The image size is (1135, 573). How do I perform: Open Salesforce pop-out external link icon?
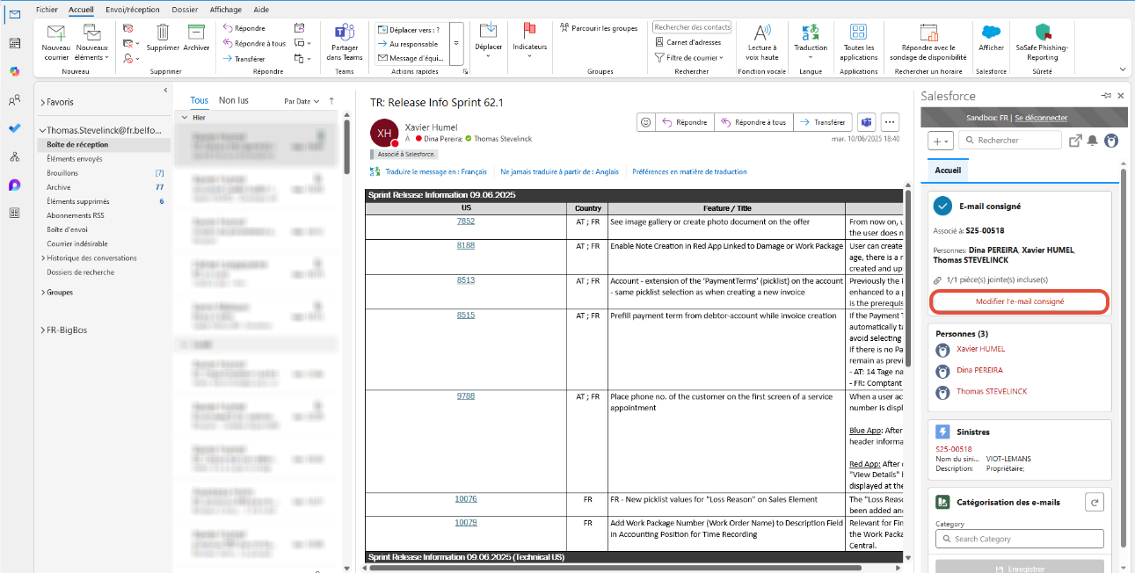pos(1075,141)
